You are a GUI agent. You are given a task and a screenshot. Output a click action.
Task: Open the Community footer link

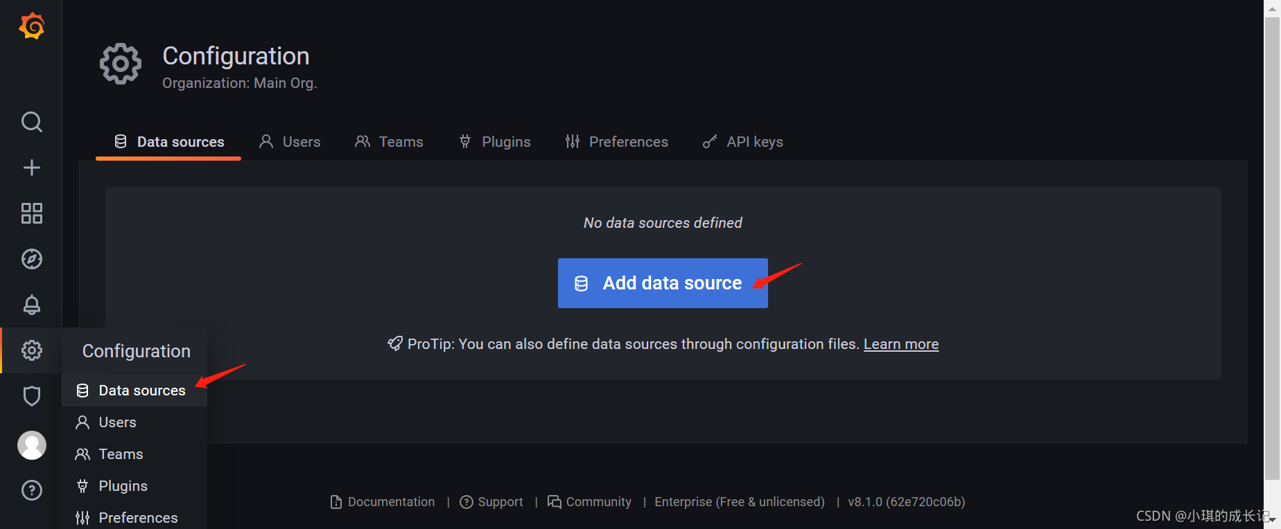pos(589,502)
